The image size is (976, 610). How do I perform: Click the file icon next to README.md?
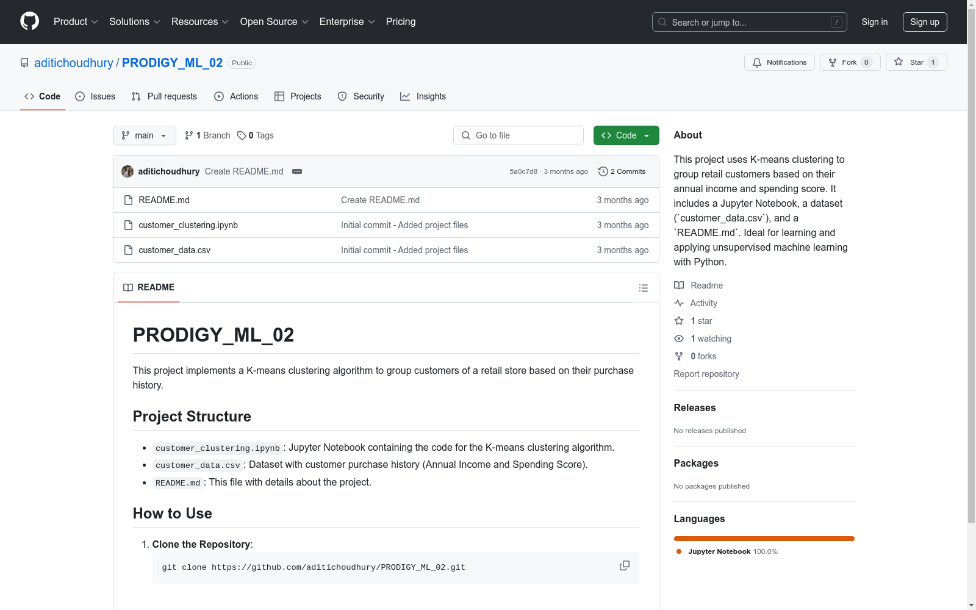point(128,200)
